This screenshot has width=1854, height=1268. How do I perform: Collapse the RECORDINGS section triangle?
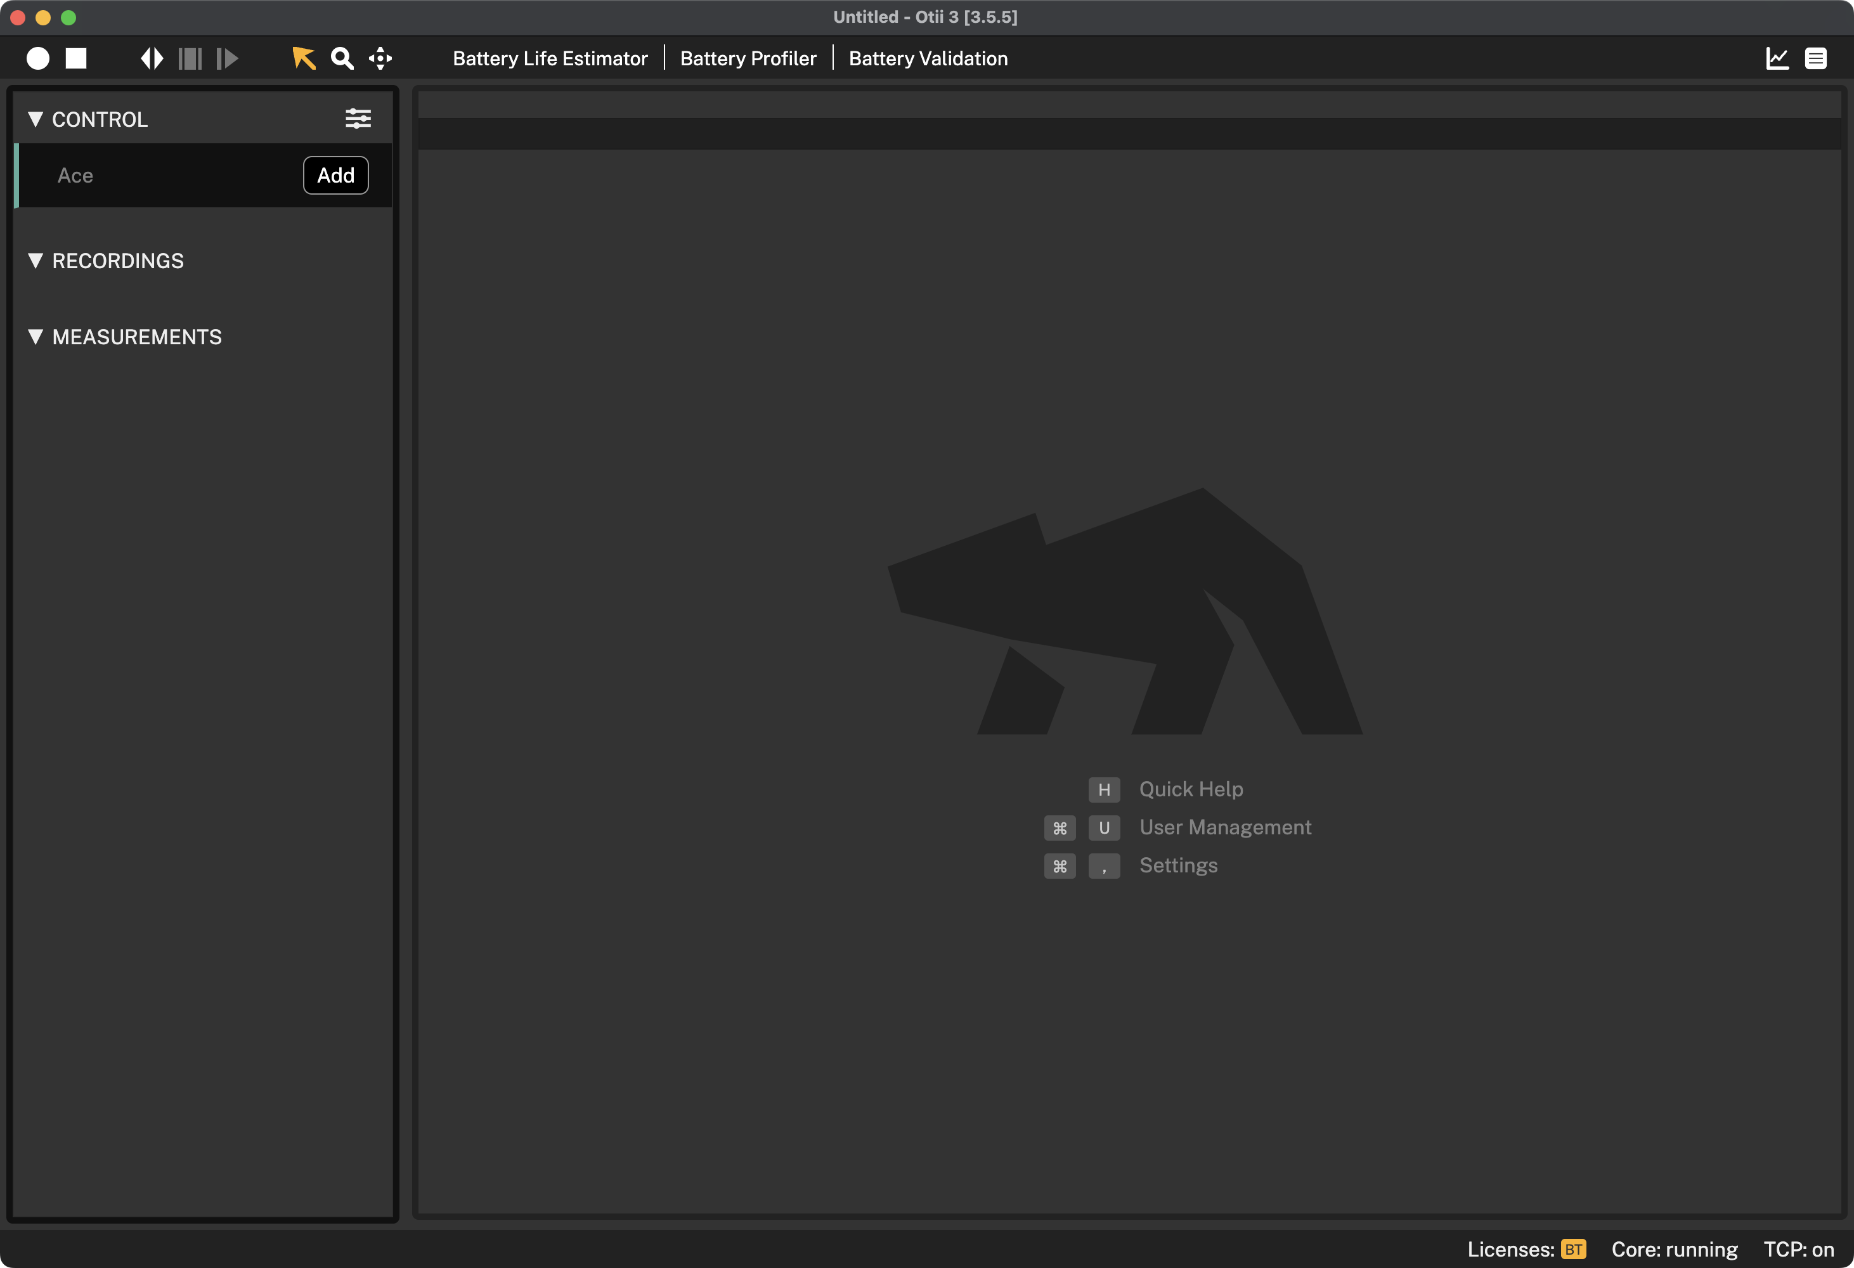pos(35,260)
